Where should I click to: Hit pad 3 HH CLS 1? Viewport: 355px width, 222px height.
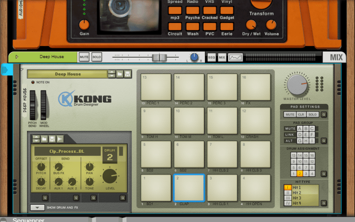(x=222, y=188)
